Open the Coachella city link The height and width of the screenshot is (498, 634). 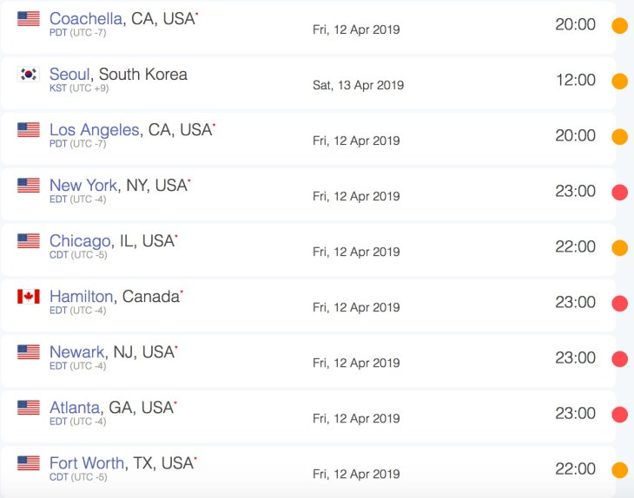point(86,18)
